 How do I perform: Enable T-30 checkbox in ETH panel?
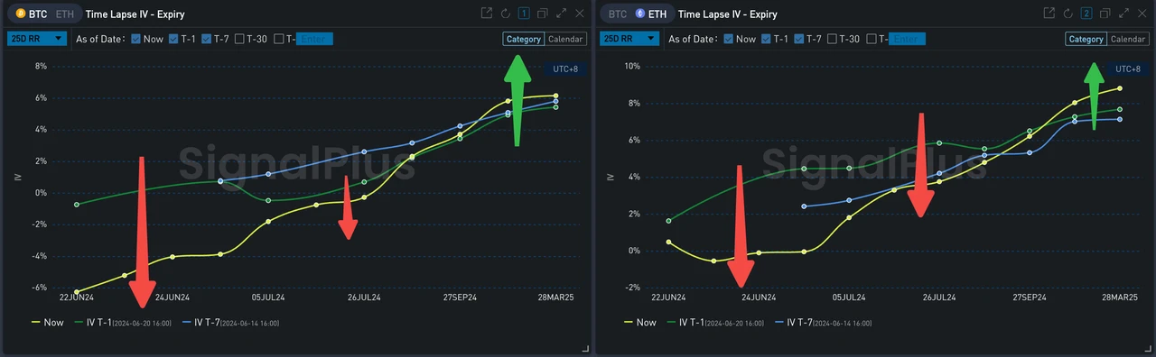(832, 39)
